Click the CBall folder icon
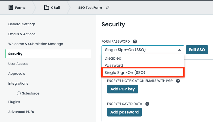 (47, 8)
